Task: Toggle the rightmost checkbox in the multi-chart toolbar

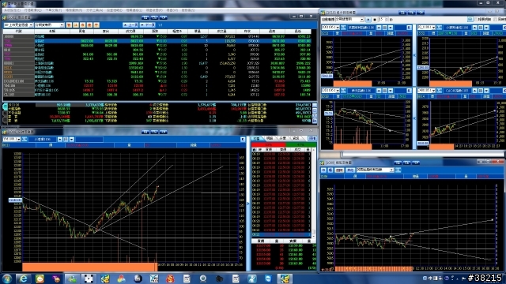Action: click(x=496, y=20)
